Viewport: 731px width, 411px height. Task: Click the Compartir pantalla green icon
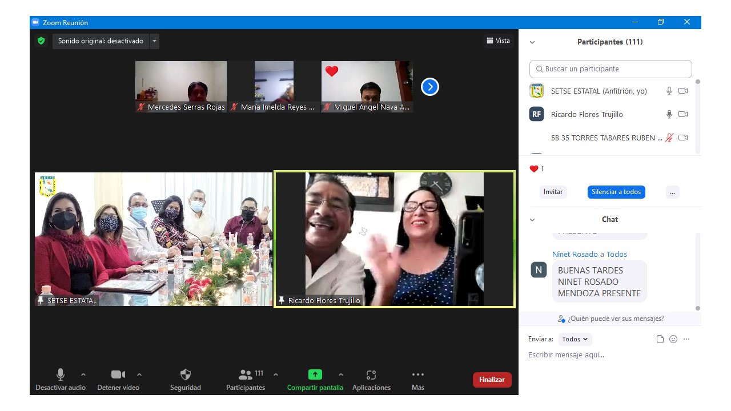pos(315,375)
